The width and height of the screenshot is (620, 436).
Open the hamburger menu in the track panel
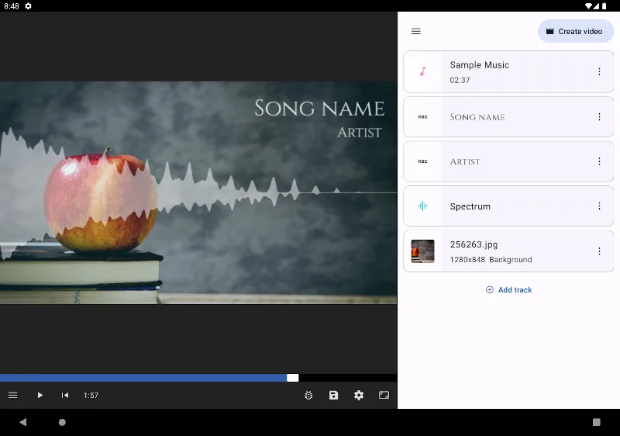click(415, 31)
